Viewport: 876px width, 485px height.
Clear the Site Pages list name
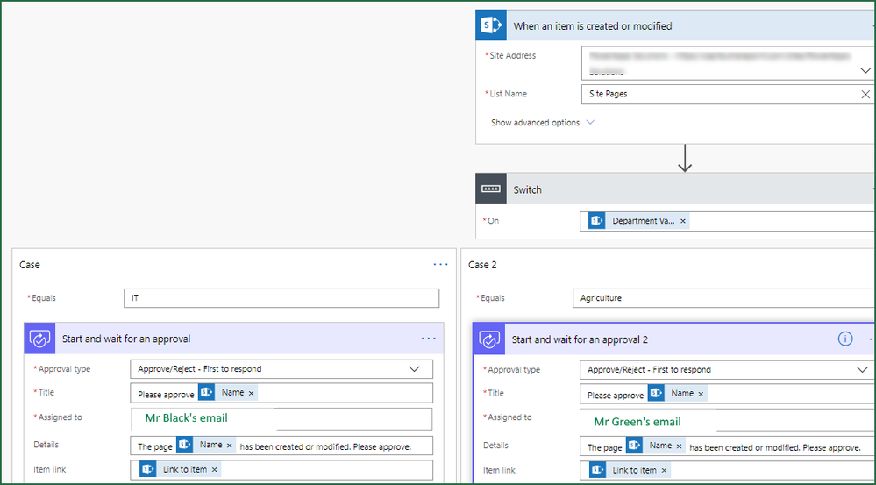[x=865, y=94]
